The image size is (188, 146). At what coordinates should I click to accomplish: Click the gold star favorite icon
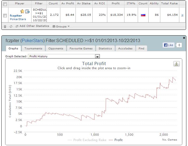[22, 11]
